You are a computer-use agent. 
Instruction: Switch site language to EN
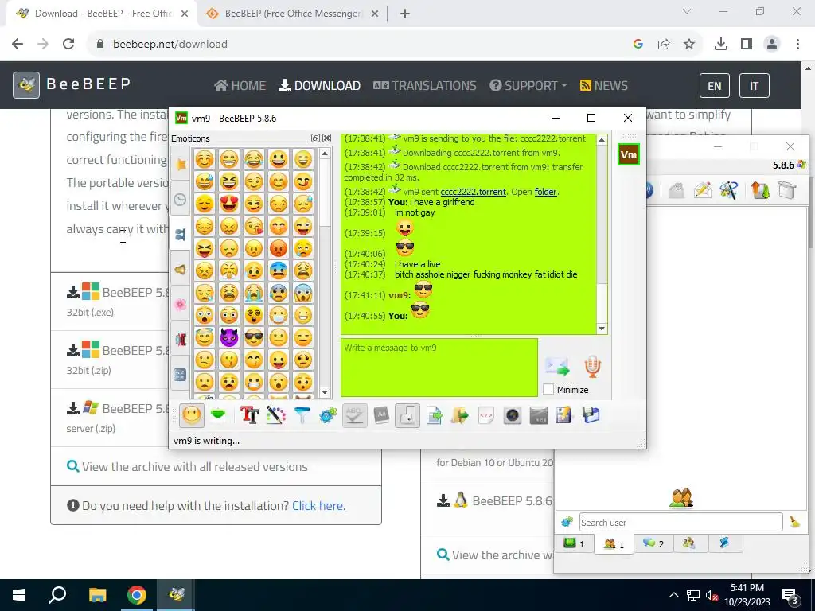pyautogui.click(x=715, y=86)
